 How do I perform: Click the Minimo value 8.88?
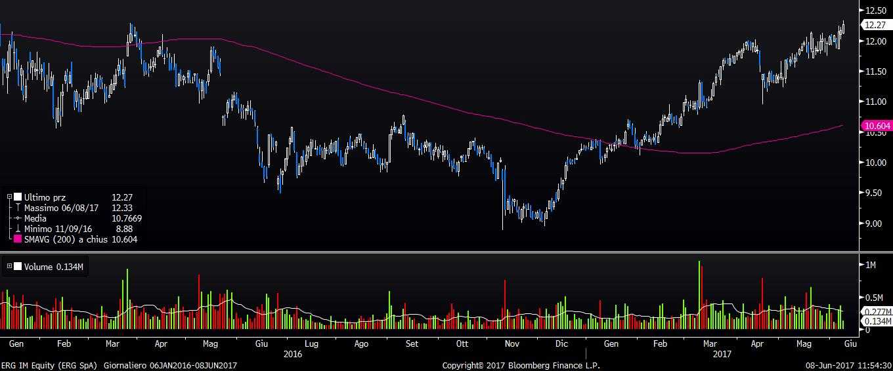click(x=125, y=228)
